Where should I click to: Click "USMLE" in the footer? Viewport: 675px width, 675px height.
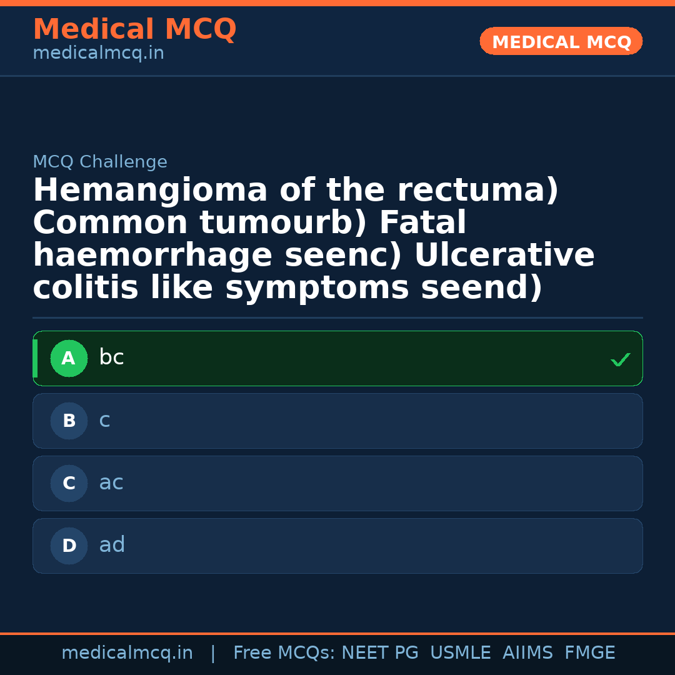tap(460, 653)
